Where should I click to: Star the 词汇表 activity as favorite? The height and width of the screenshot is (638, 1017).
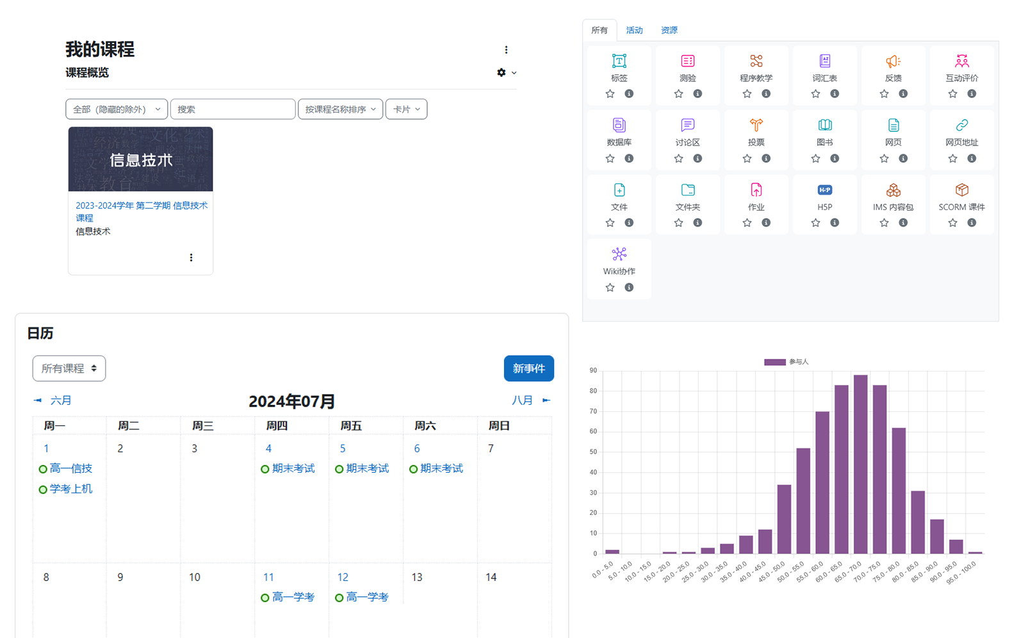(815, 94)
